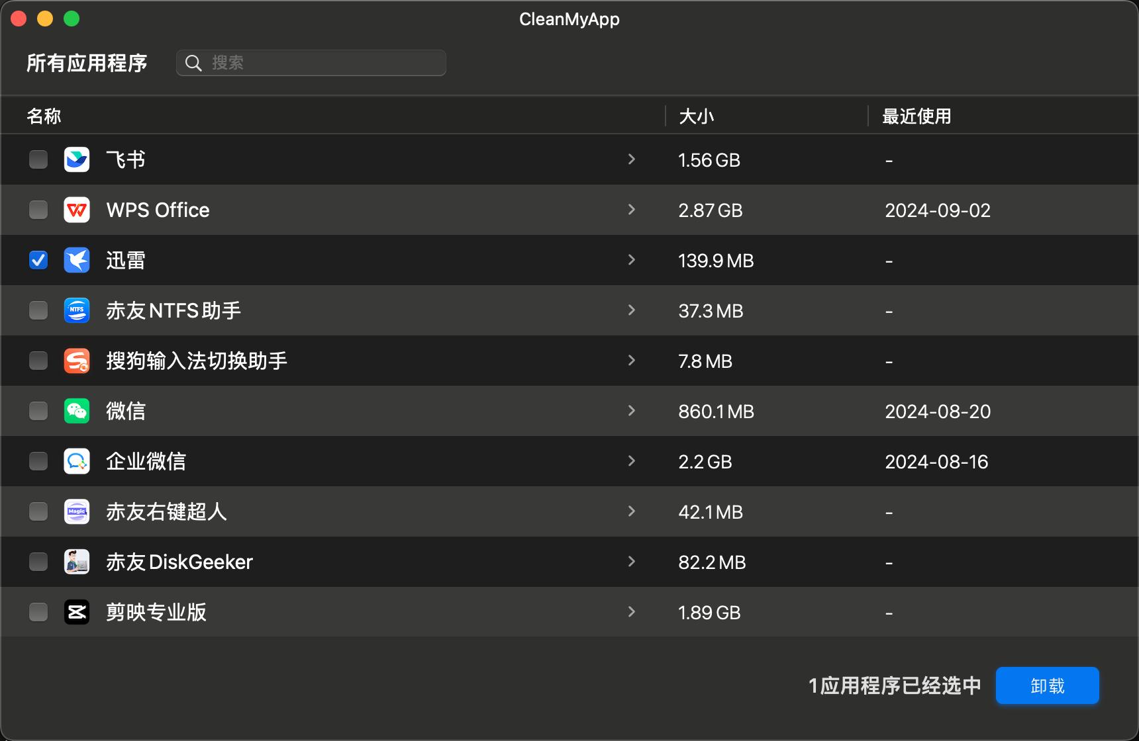1139x741 pixels.
Task: Click the blue 卸载 button
Action: [1048, 685]
